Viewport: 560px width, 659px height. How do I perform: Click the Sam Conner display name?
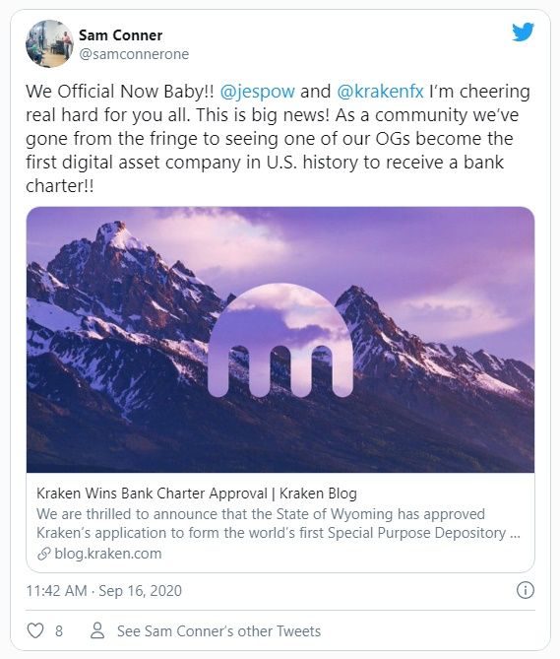click(x=120, y=35)
